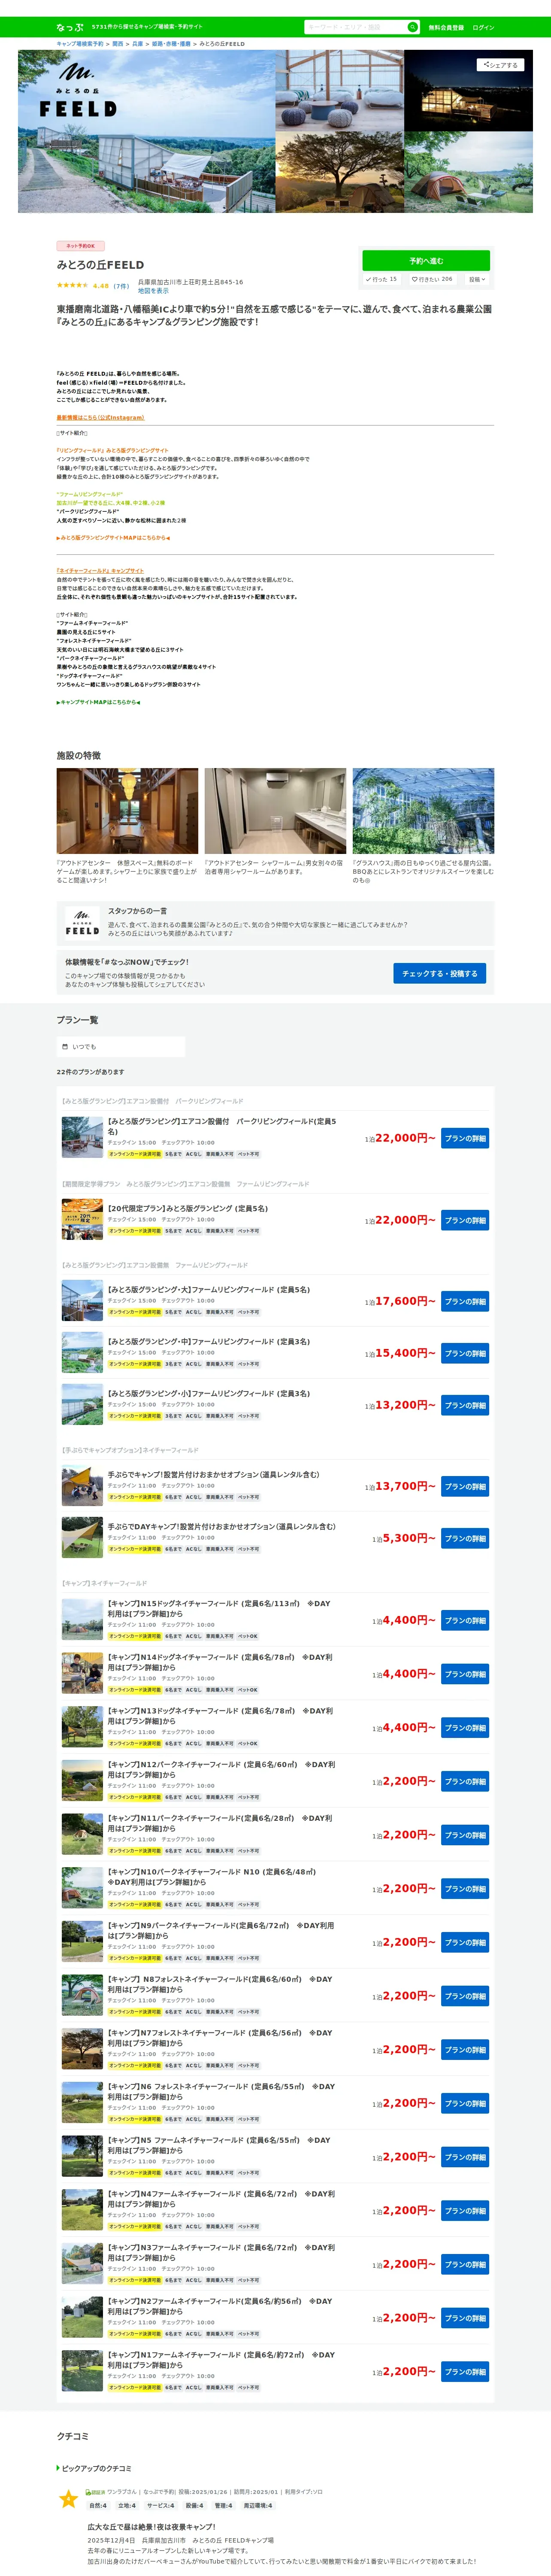Go to 姫路・赤穂・播磨 breadcrumb
The height and width of the screenshot is (2576, 551).
click(171, 44)
